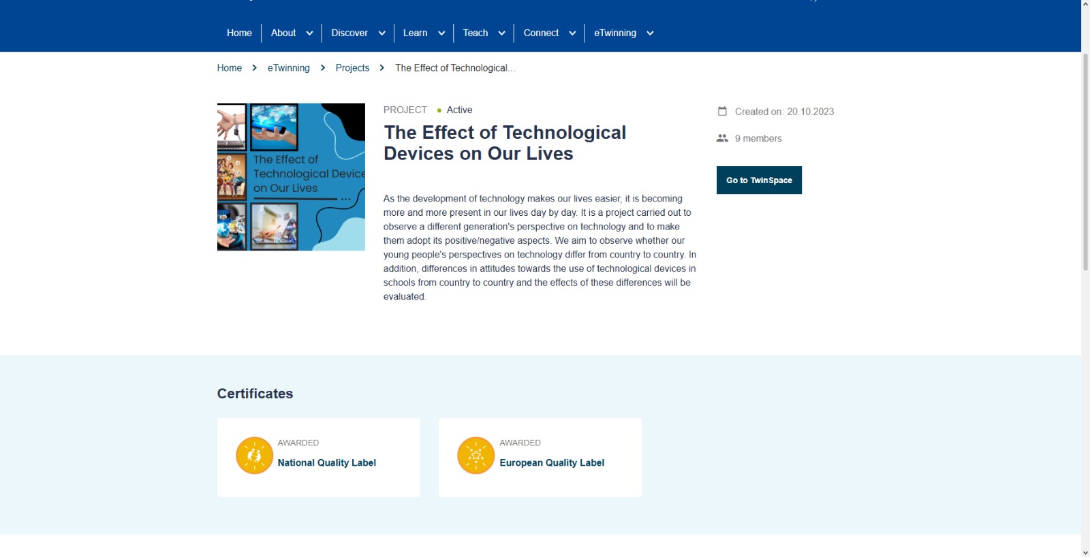The height and width of the screenshot is (557, 1090).
Task: Click breadcrumb arrow between Home and eTwinning
Action: (255, 68)
